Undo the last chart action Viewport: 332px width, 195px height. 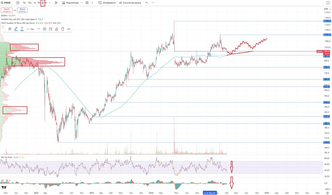point(147,3)
